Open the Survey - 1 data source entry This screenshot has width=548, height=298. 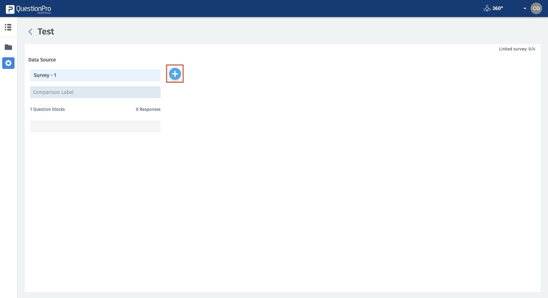point(95,75)
